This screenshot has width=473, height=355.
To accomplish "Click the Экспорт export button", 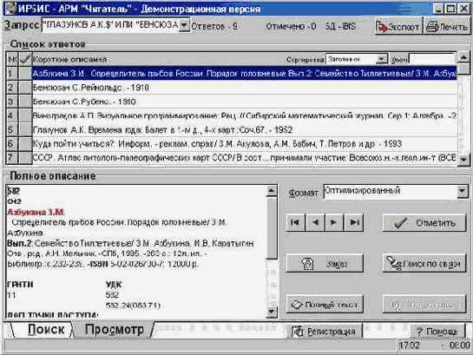I will pyautogui.click(x=398, y=27).
